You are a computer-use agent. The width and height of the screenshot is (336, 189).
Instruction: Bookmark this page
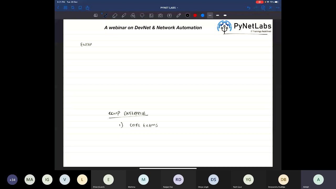(x=80, y=8)
